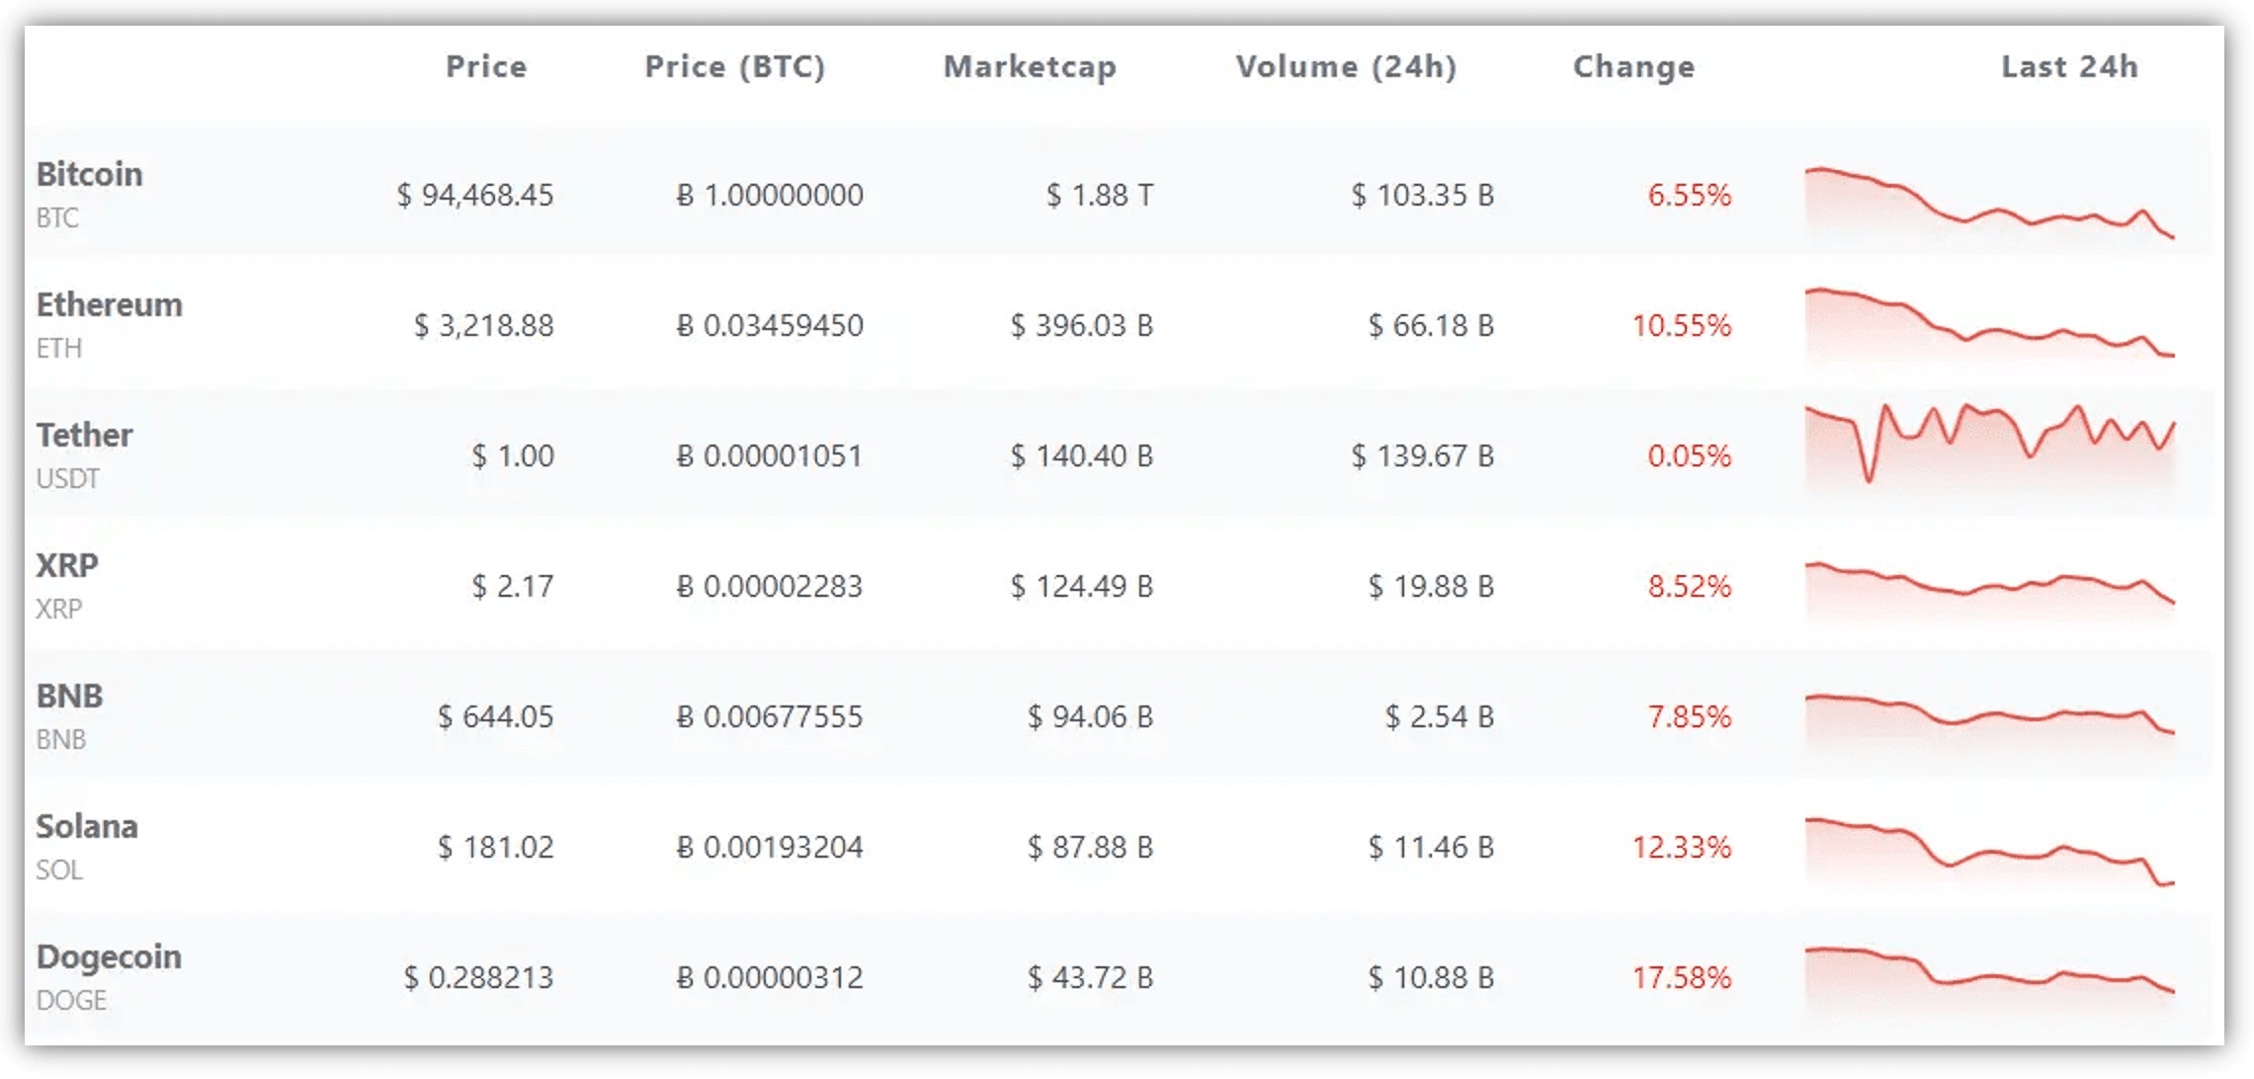Viewport: 2254px width, 1079px height.
Task: Sort by the Change column header
Action: (x=1632, y=67)
